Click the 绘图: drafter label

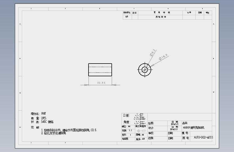point(151,123)
